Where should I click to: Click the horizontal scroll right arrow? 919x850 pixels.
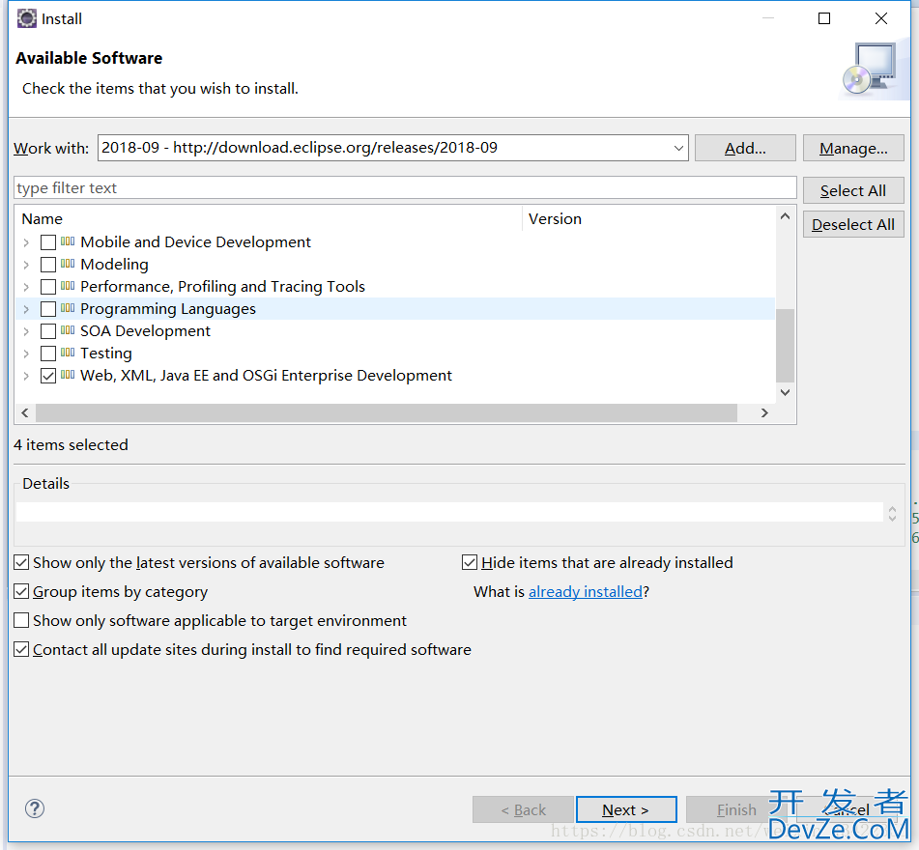coord(764,412)
